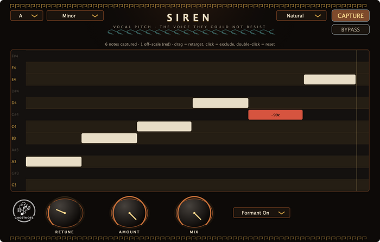The width and height of the screenshot is (380, 242).
Task: Exclude the red off-scale -99c note
Action: tap(275, 115)
